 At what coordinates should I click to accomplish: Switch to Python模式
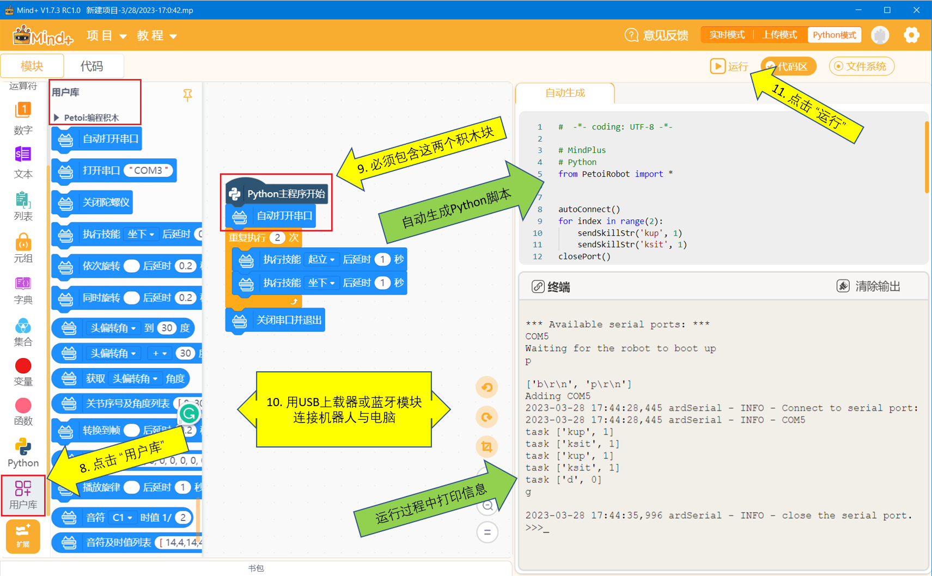point(834,35)
